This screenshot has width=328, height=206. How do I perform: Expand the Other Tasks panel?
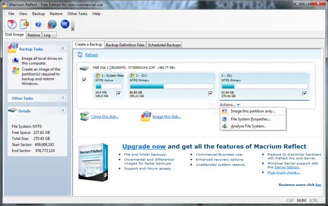(63, 98)
